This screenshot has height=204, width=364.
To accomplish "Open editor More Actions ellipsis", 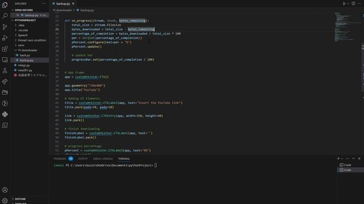I will point(359,4).
